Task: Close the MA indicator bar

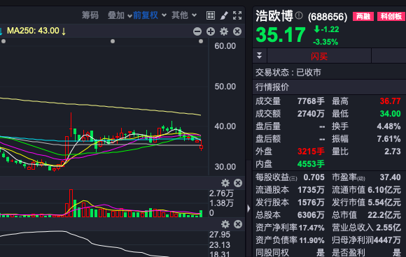Action: tap(237, 31)
